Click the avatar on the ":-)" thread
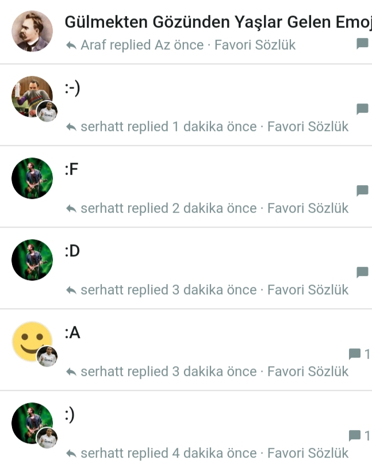The image size is (372, 468). 31,95
